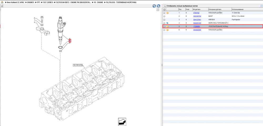Open F2CF SERIES breadcrumb
The width and height of the screenshot is (263, 126).
tap(48, 3)
